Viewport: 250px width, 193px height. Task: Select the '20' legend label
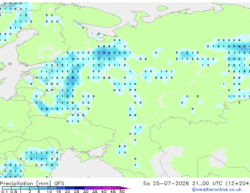tap(67, 191)
